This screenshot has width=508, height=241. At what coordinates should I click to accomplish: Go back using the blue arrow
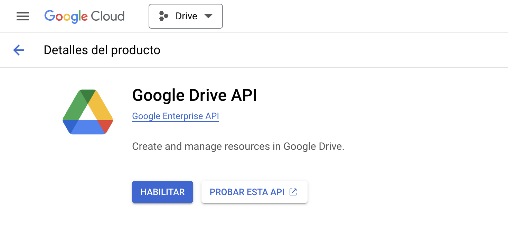coord(19,50)
